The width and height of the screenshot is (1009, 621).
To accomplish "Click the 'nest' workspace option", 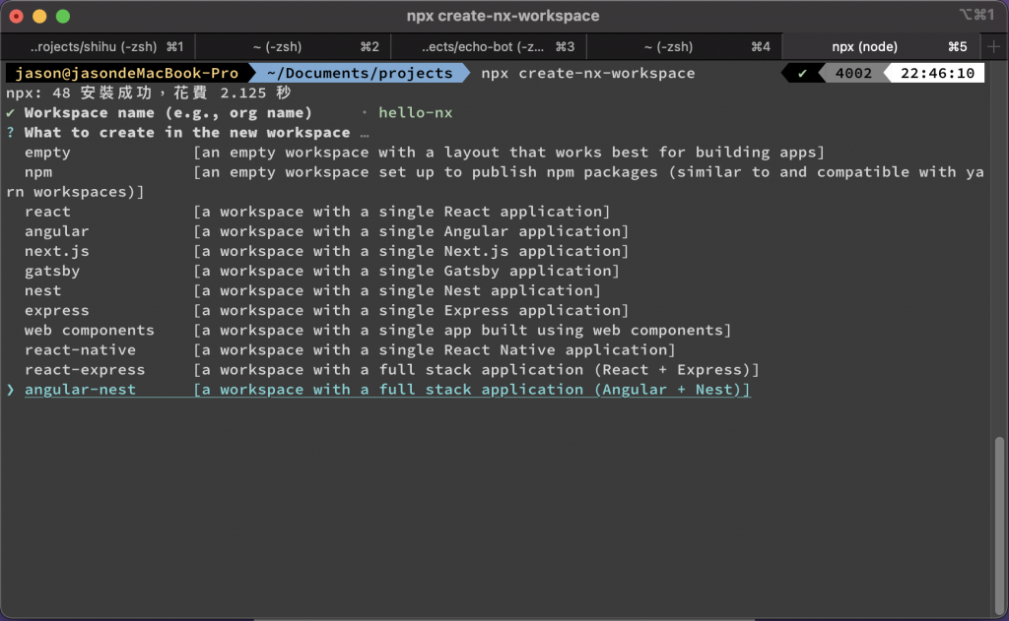I will tap(43, 290).
